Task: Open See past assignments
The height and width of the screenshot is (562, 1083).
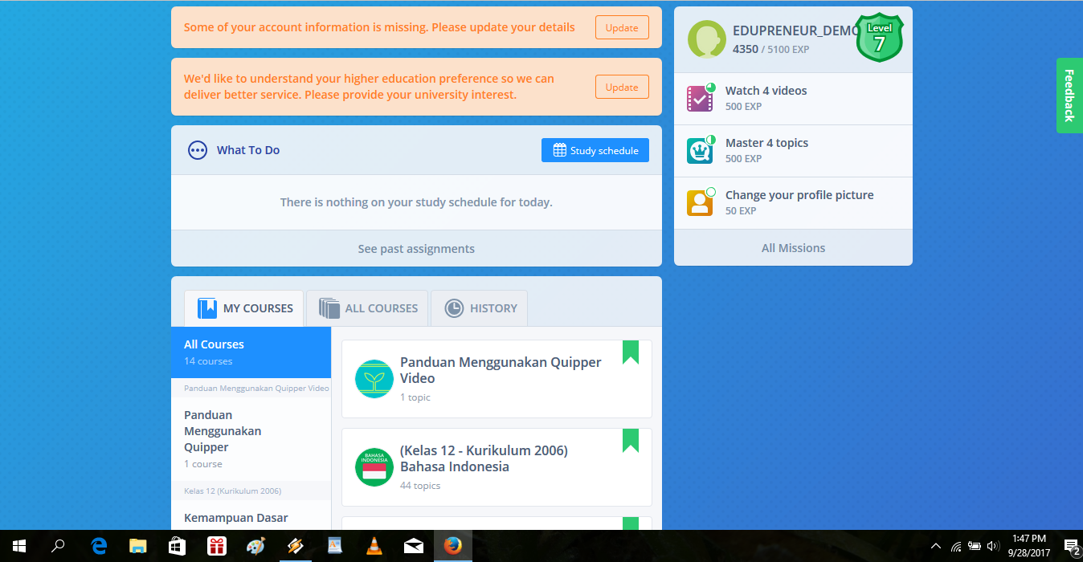Action: coord(416,248)
